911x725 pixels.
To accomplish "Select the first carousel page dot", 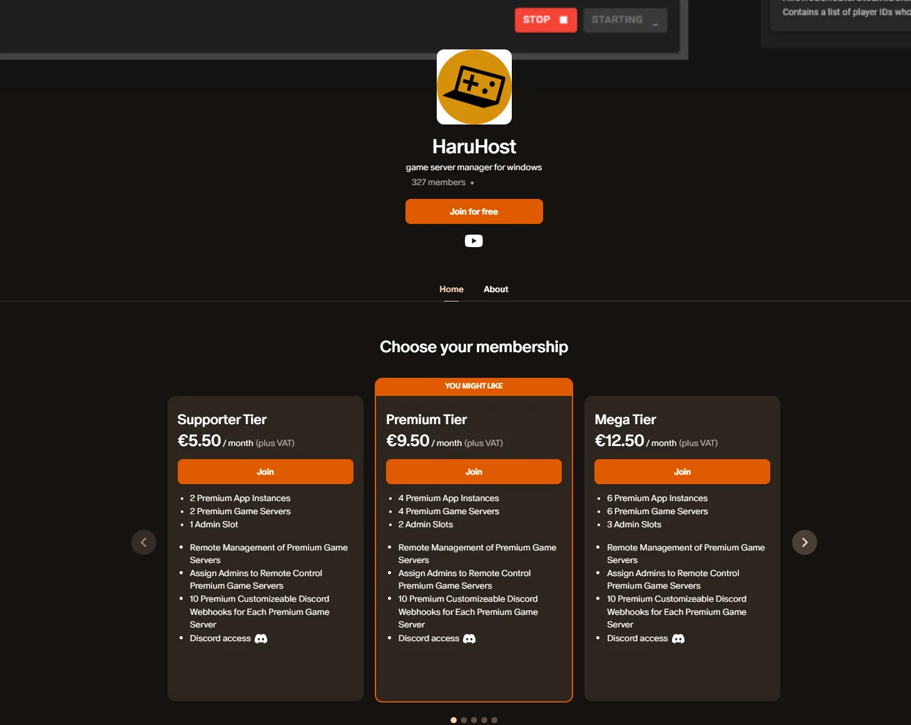I will click(454, 720).
